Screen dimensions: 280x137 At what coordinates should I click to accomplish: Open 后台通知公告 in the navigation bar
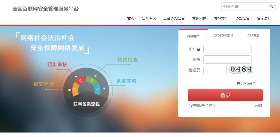tap(174, 18)
